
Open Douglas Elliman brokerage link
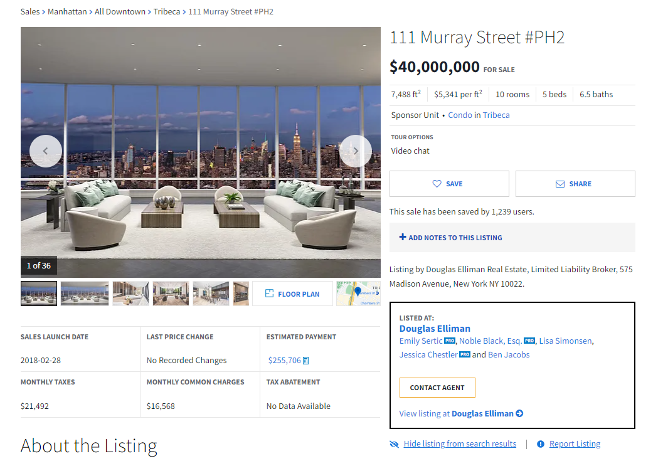coord(435,329)
